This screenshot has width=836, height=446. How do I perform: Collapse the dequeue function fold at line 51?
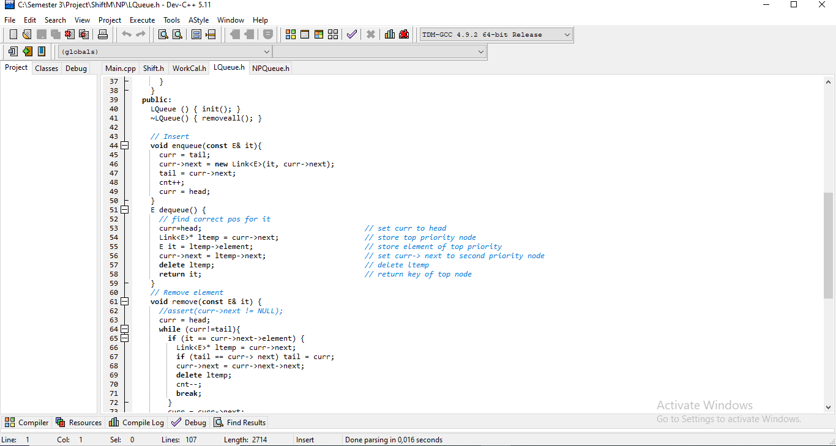(x=125, y=210)
